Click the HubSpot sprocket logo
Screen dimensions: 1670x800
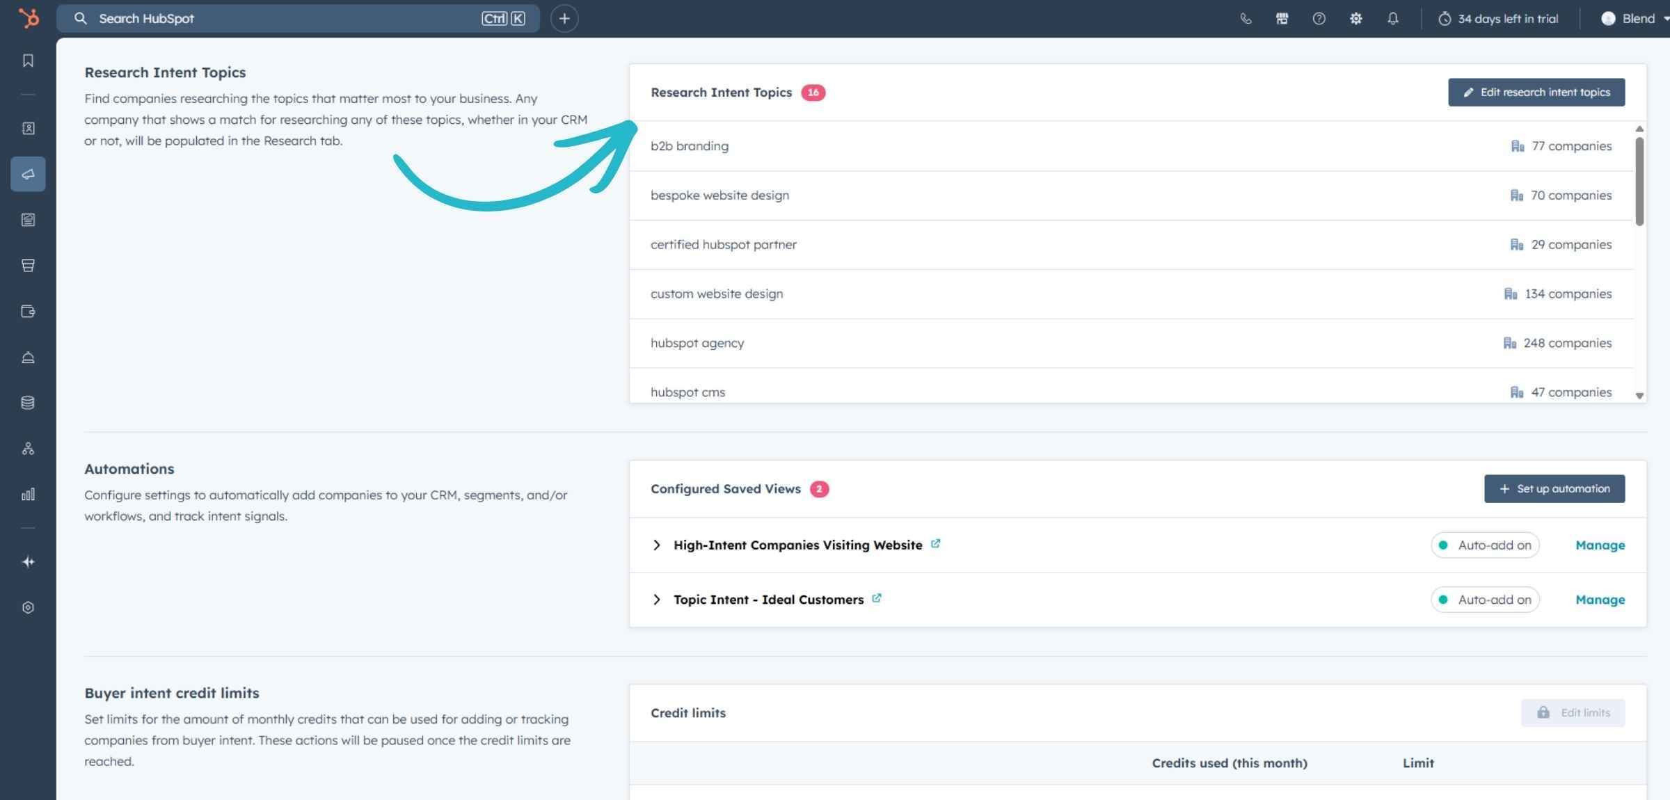(29, 18)
